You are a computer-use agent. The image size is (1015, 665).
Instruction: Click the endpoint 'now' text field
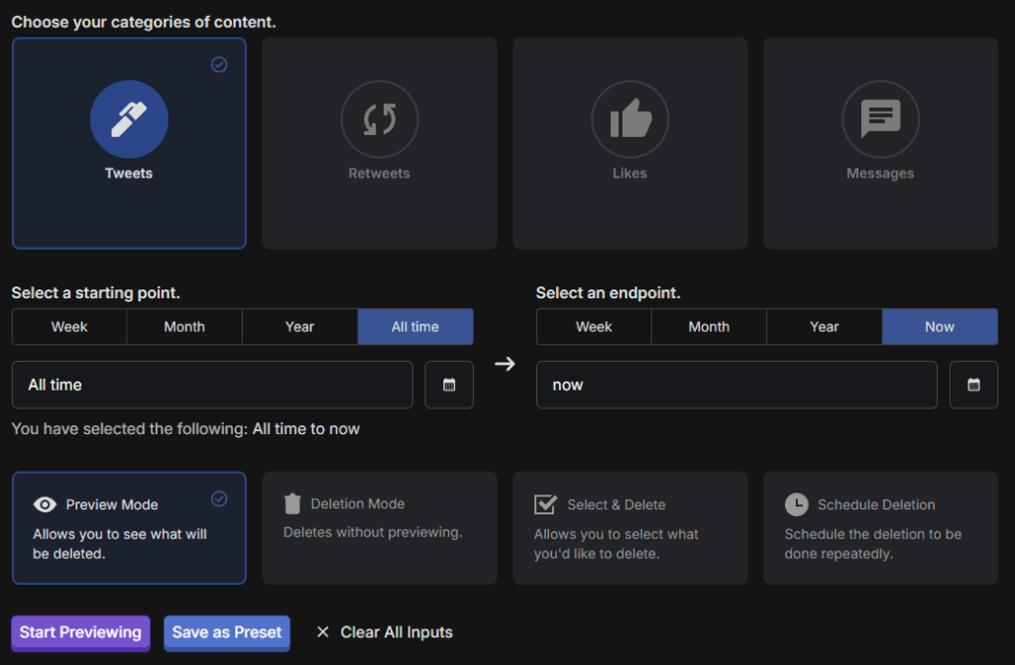click(x=735, y=385)
